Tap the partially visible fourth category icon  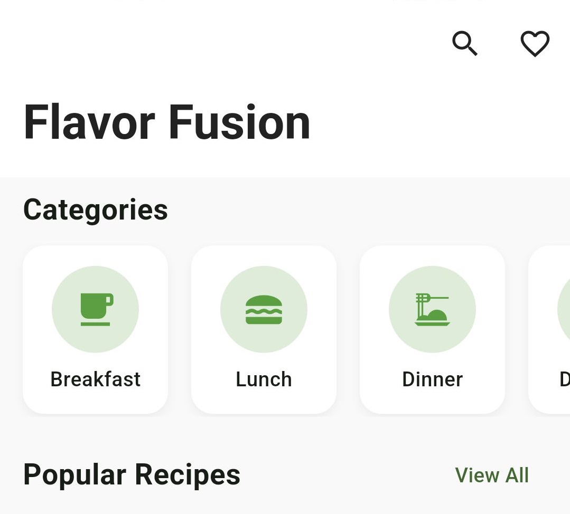[564, 309]
